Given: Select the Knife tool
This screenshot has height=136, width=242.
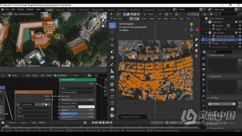Looking at the screenshot, I should pyautogui.click(x=112, y=103).
